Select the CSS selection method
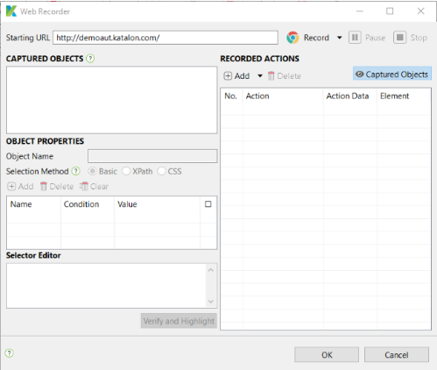437x370 pixels. (170, 171)
